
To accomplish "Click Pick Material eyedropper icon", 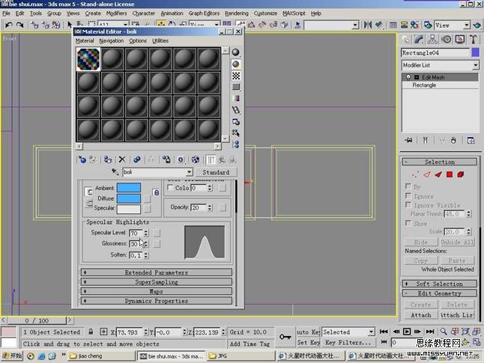I will 115,172.
